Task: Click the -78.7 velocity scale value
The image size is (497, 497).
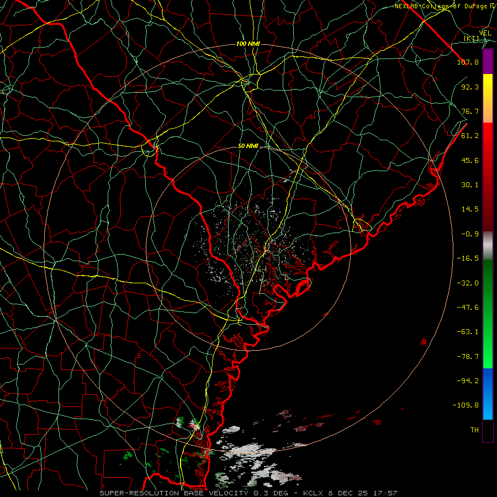Action: 468,357
